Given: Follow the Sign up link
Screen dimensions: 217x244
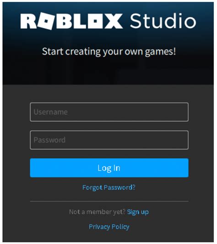Looking at the screenshot, I should click(x=138, y=212).
